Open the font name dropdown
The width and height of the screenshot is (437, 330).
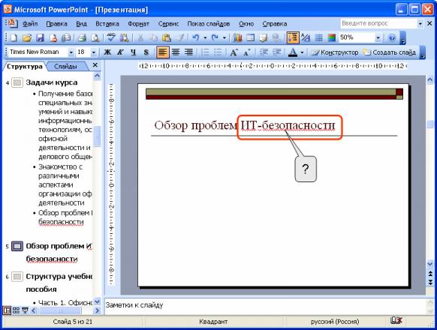(x=71, y=52)
